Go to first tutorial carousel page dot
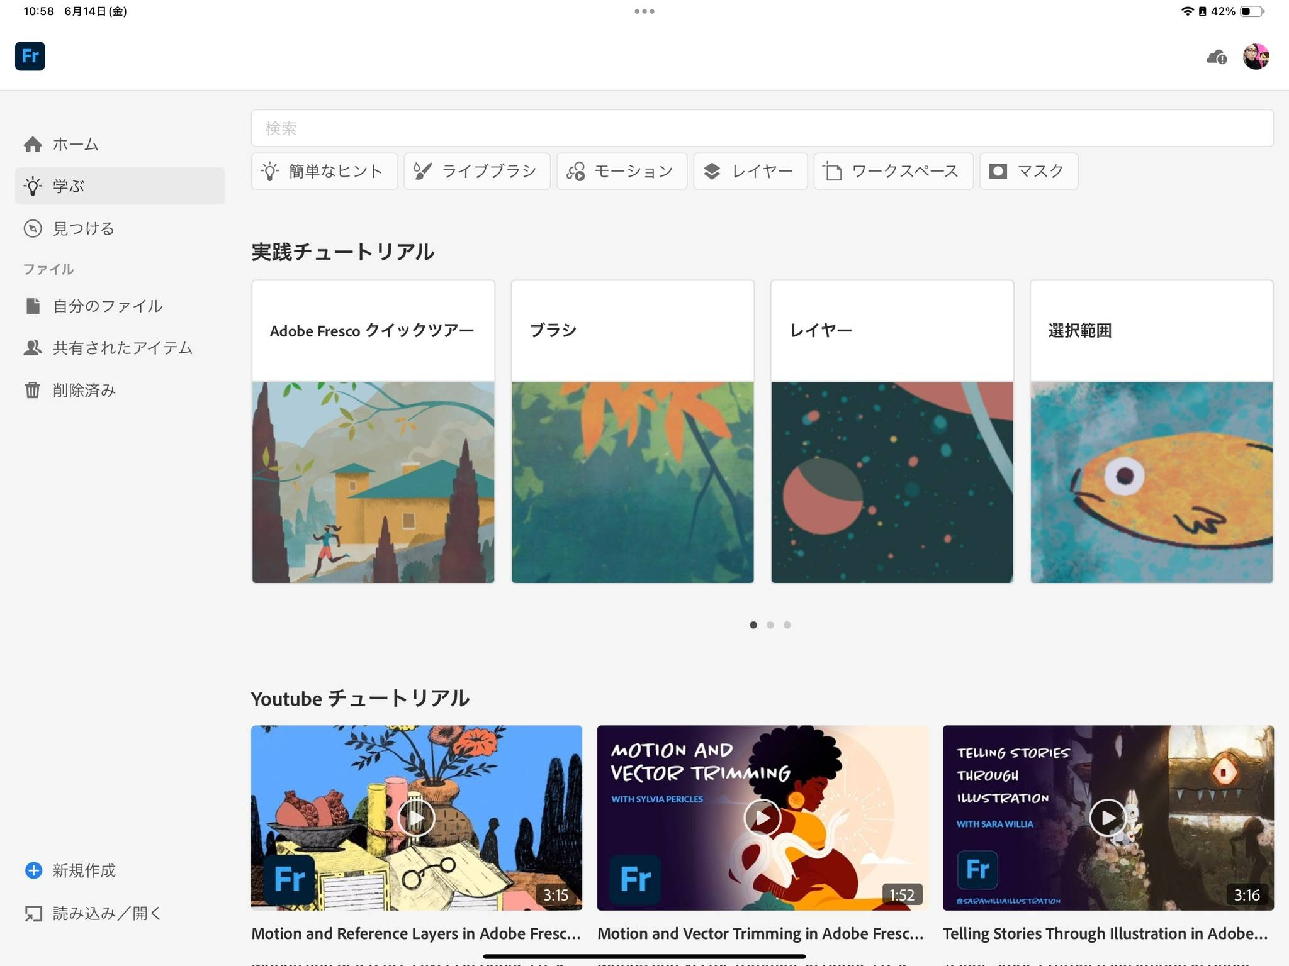 tap(753, 625)
